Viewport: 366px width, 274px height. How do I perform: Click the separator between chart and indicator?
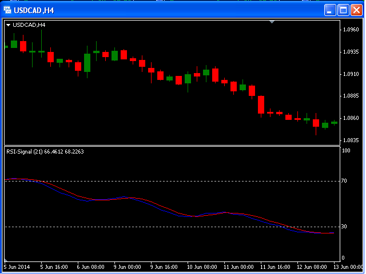172,146
